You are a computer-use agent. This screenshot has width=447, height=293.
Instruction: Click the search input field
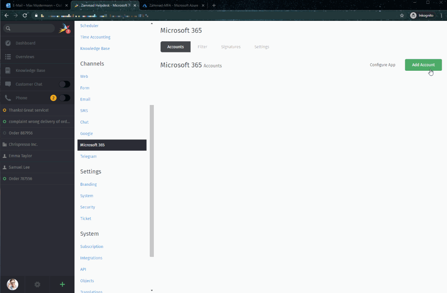point(29,28)
